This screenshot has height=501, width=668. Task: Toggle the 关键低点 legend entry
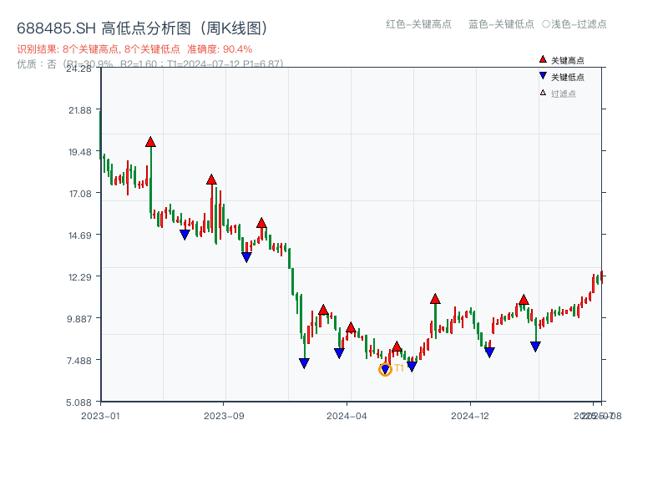[568, 77]
